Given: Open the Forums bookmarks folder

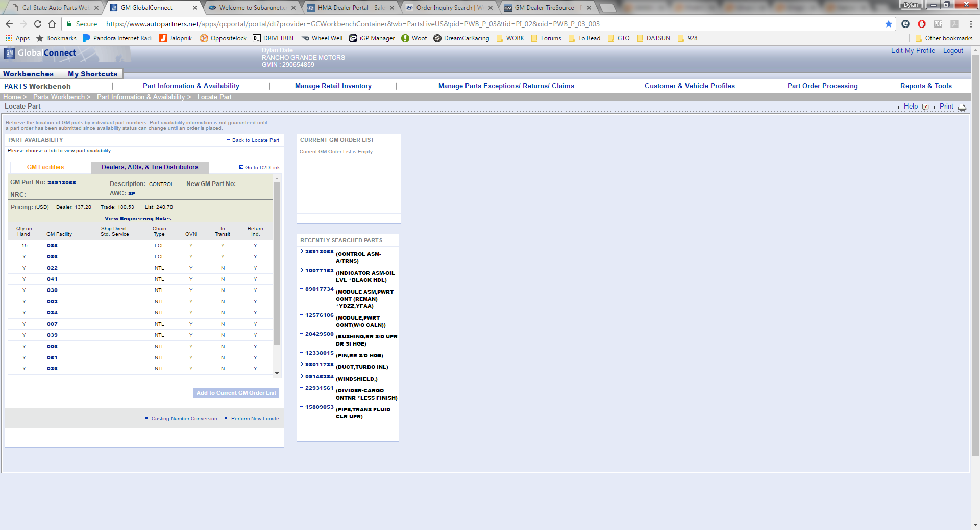Looking at the screenshot, I should point(546,38).
